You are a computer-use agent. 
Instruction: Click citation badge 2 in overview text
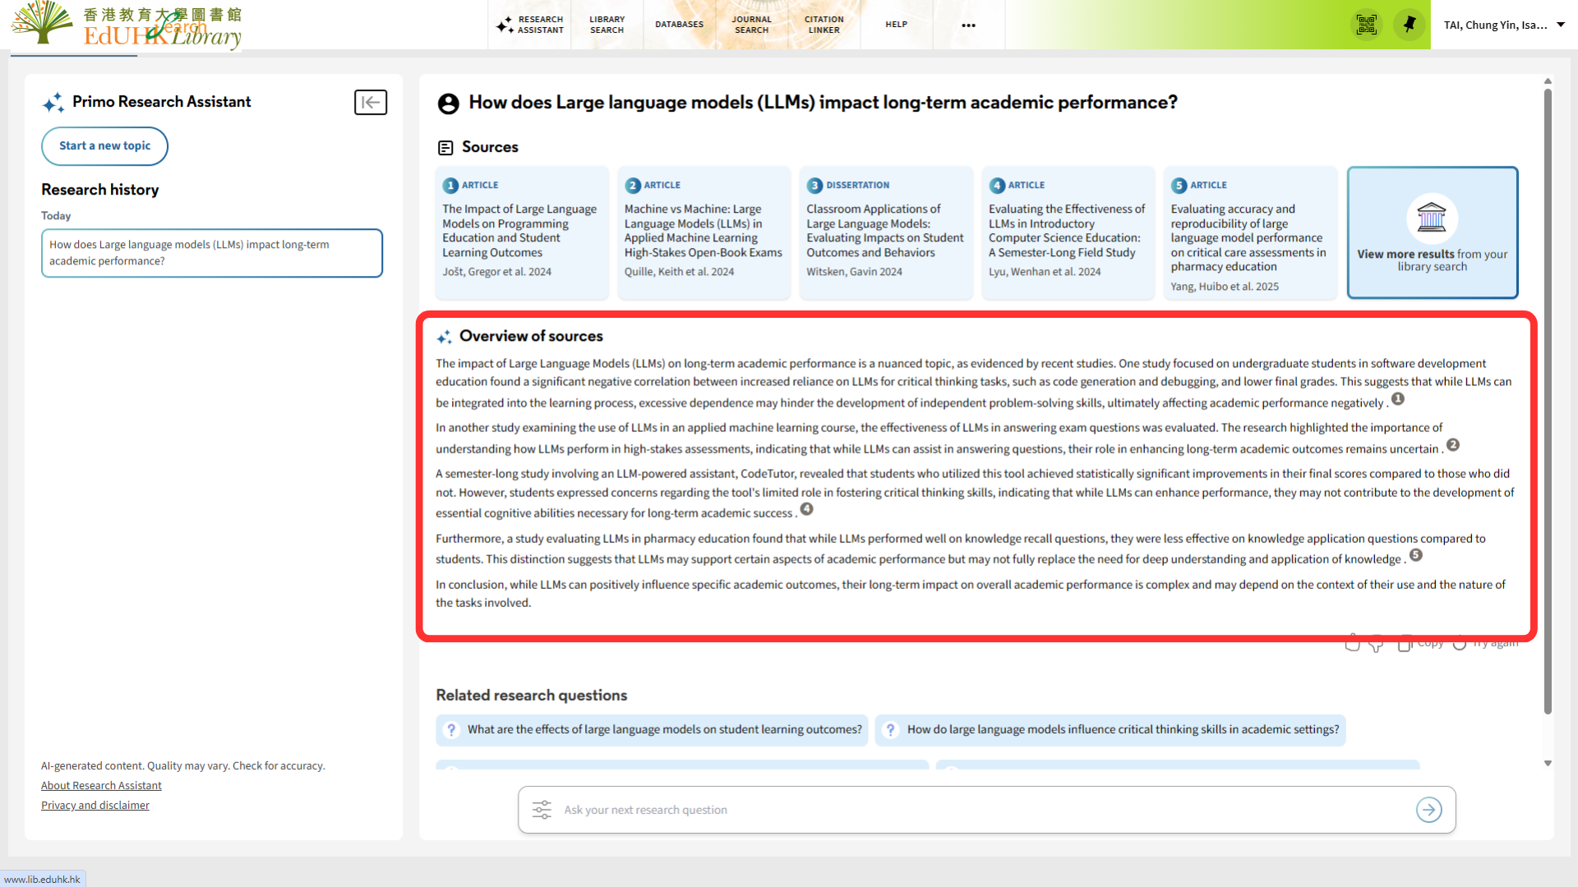tap(1453, 445)
